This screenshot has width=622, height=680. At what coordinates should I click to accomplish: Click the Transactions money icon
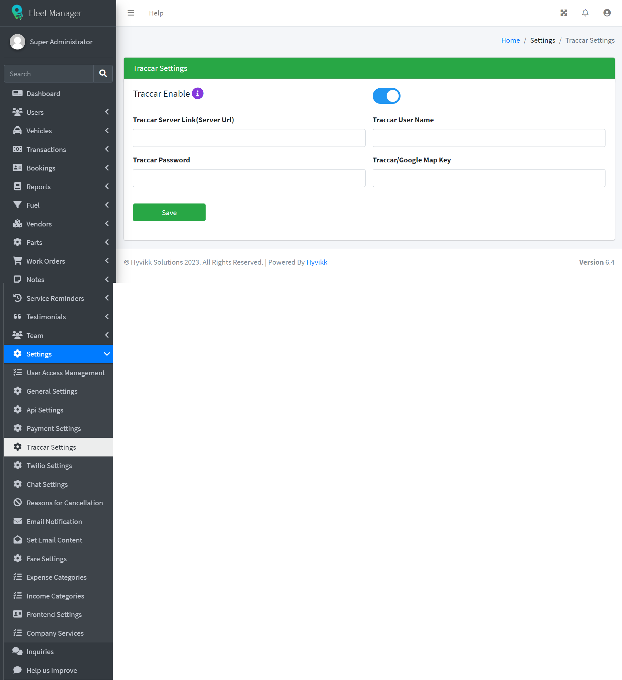click(17, 149)
